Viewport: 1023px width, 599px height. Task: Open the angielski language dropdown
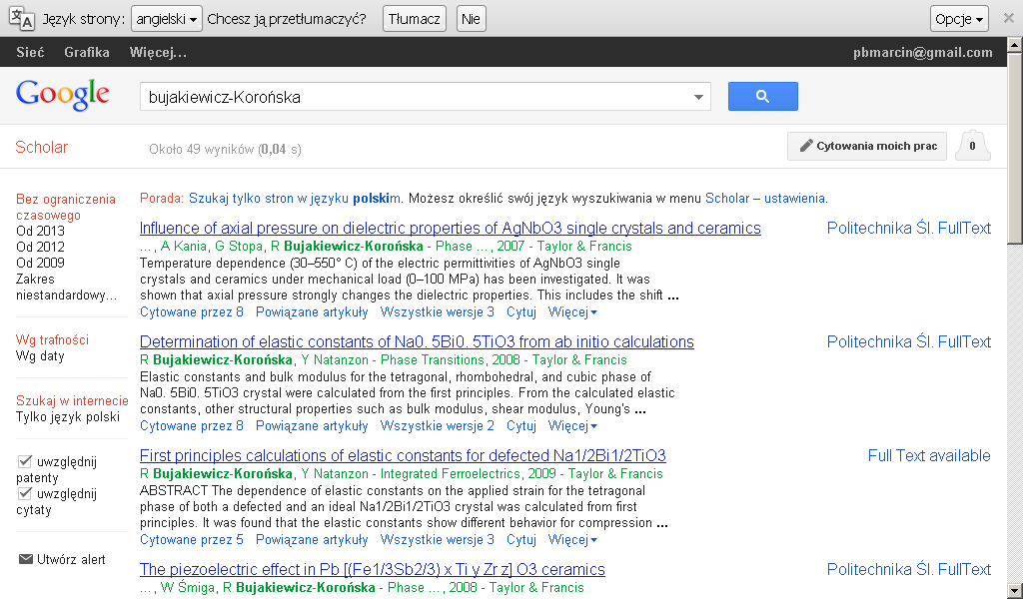pos(167,19)
